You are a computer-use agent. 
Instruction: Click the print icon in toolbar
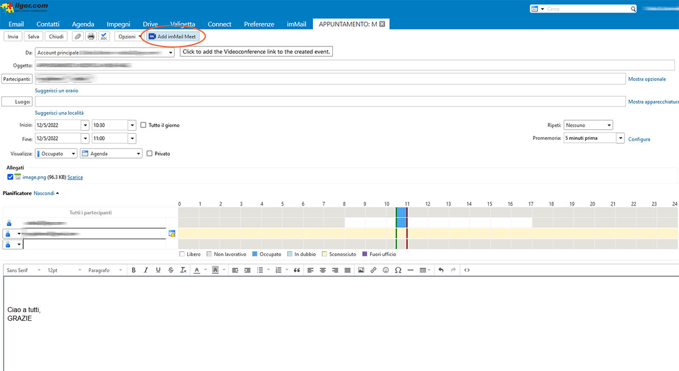[91, 36]
